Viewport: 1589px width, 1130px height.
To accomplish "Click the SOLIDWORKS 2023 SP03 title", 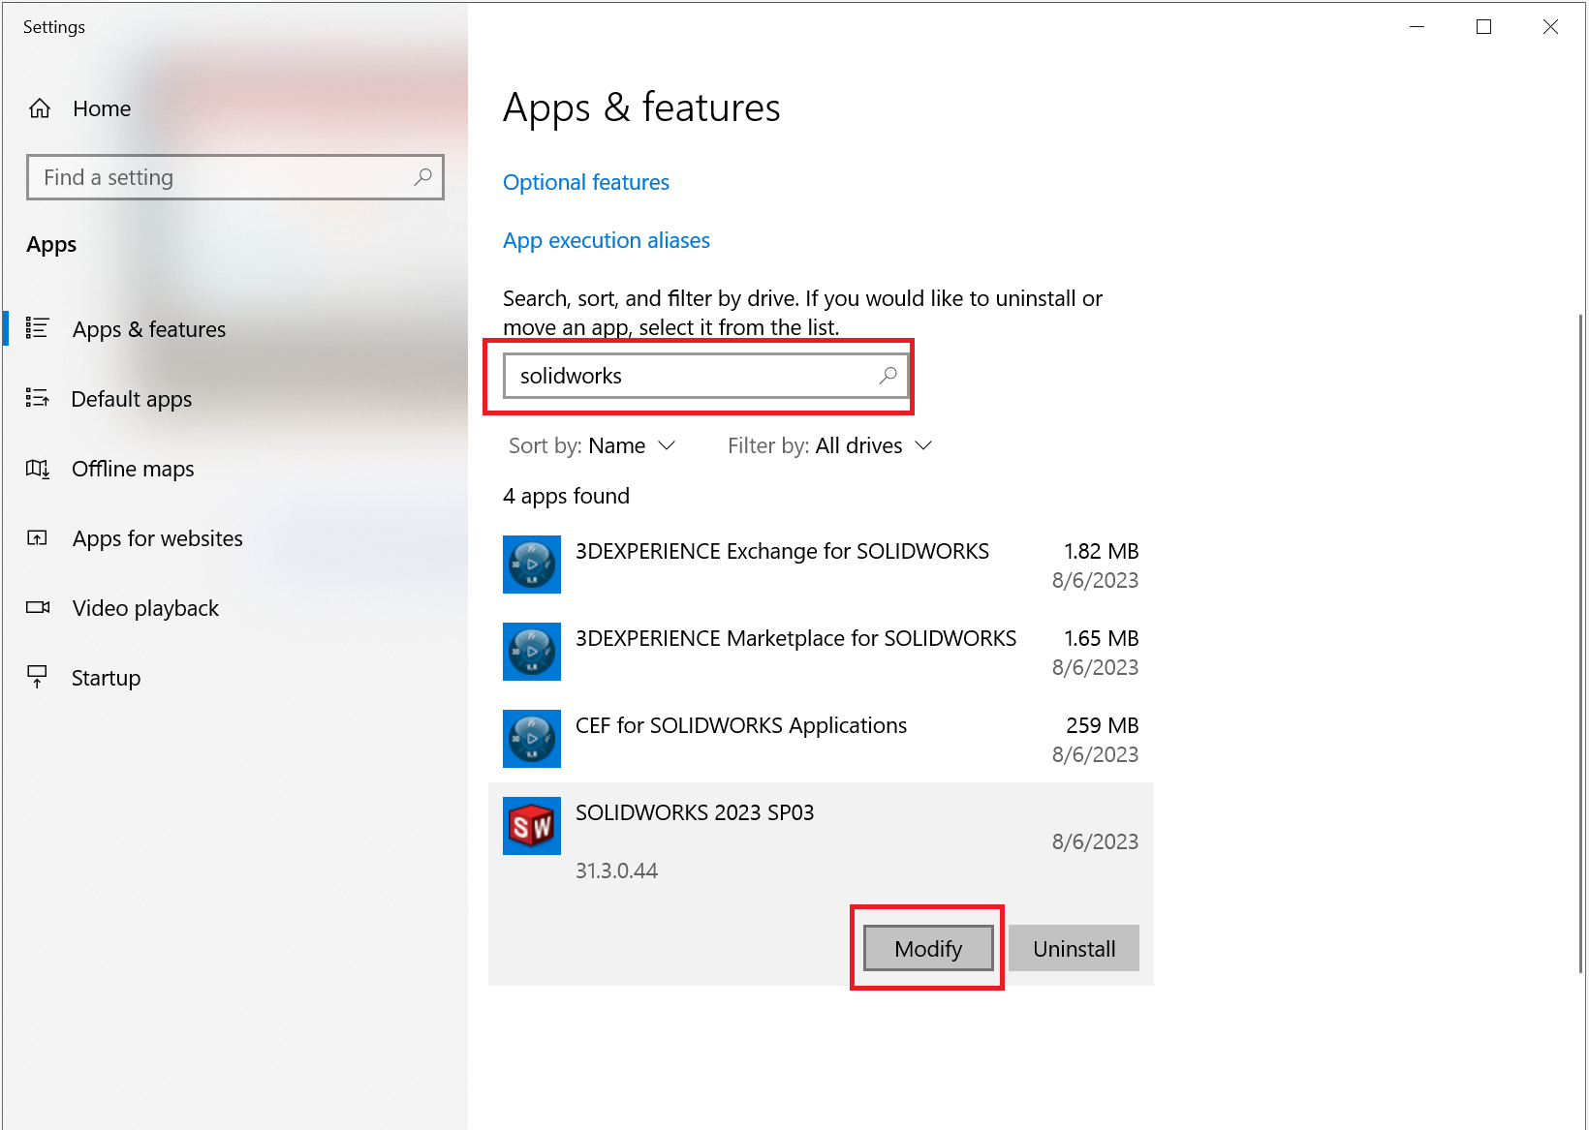I will [695, 812].
